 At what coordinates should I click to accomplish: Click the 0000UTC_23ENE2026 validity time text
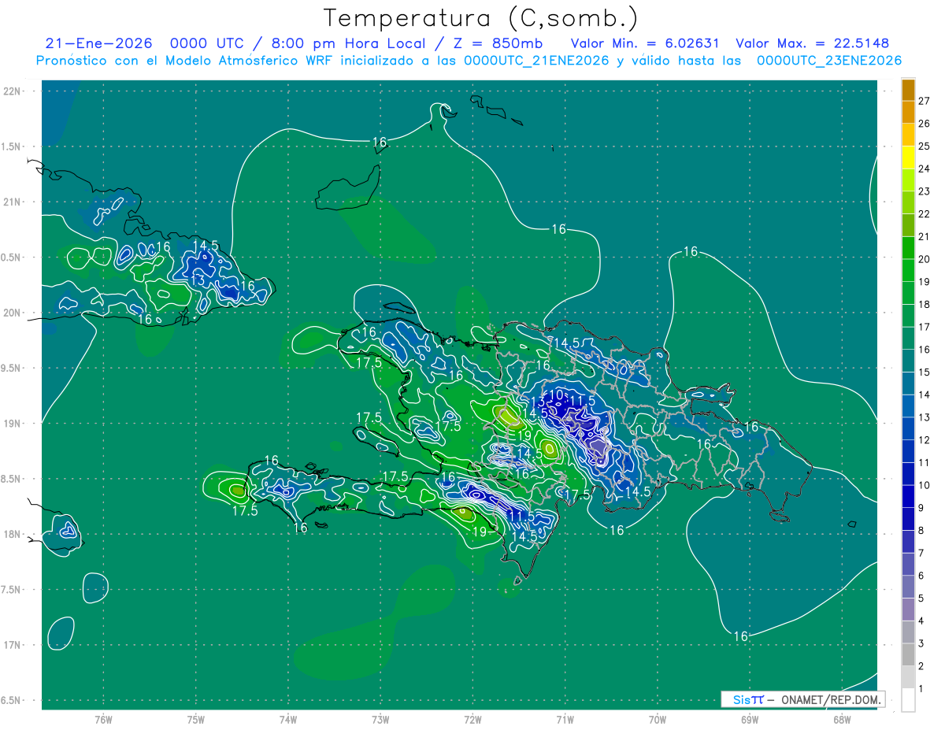[x=828, y=61]
